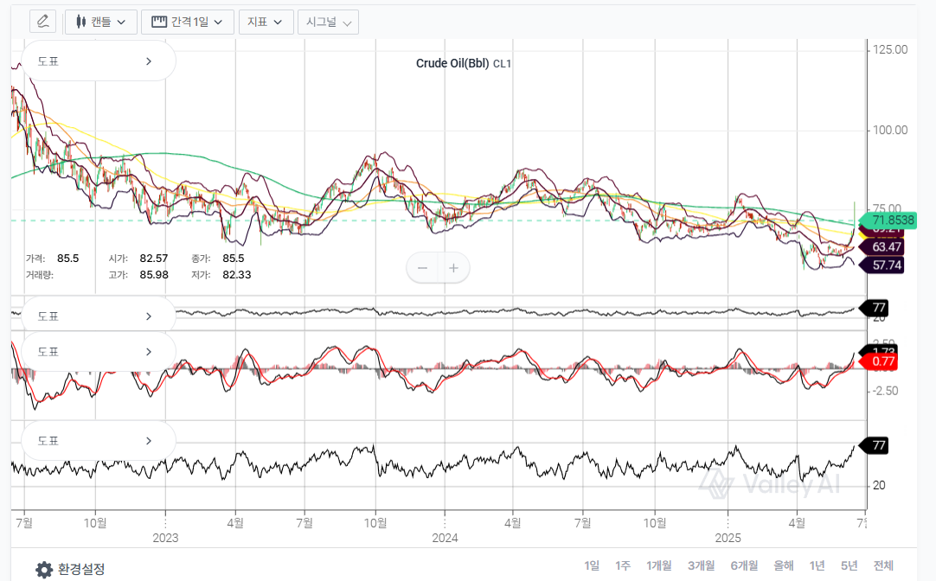Screen dimensions: 936x581
Task: Select the 5년 time range
Action: (x=849, y=565)
